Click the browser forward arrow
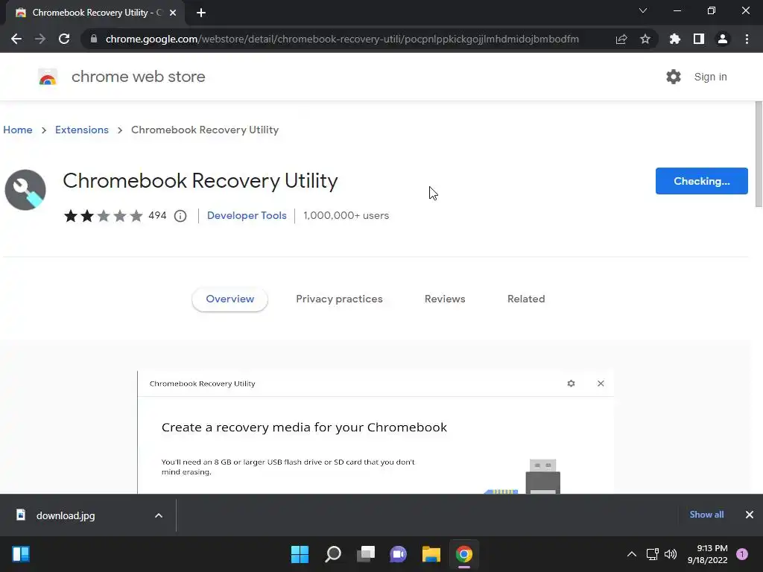 click(x=40, y=39)
